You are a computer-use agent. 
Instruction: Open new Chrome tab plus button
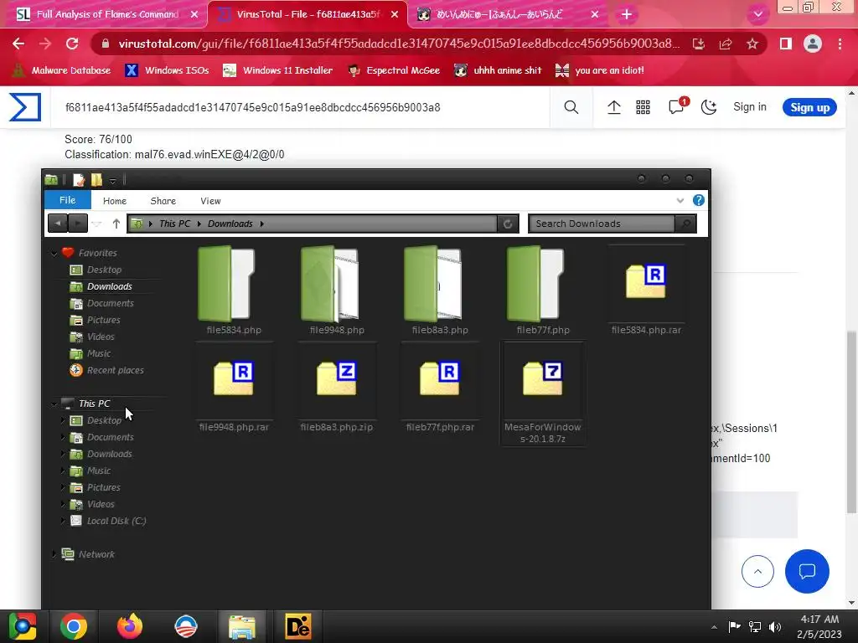point(627,14)
